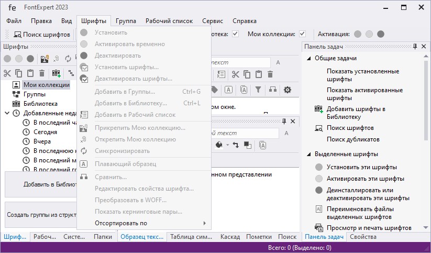
Task: Open the Справка menu
Action: (245, 21)
